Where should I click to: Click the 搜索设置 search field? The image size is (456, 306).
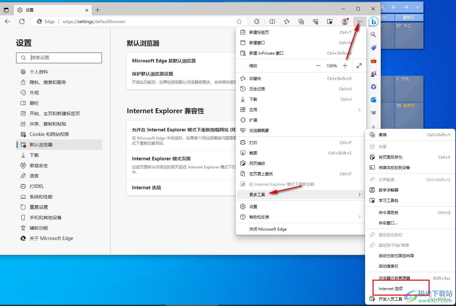(59, 58)
